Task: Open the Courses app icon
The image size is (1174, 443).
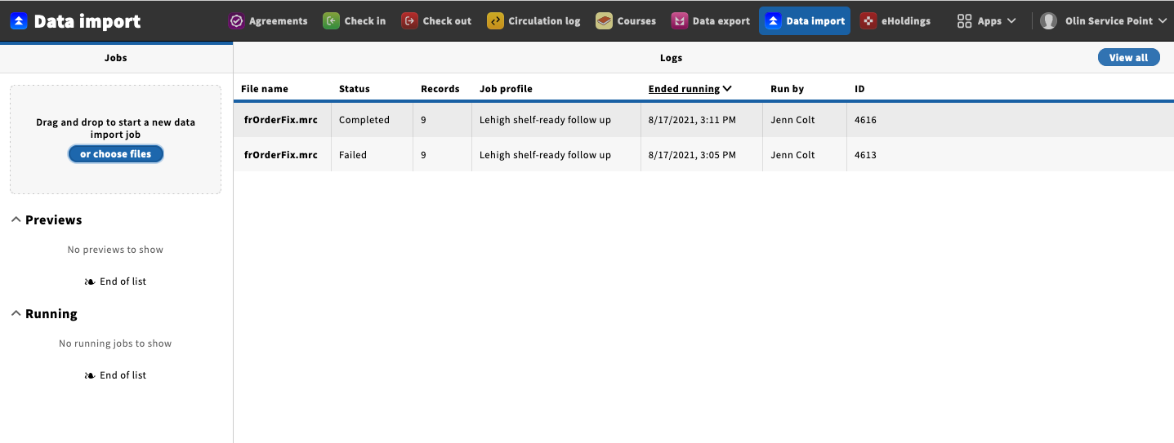Action: (604, 21)
